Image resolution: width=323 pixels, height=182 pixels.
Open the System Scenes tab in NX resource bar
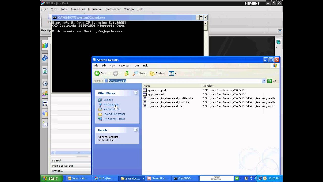(45, 104)
